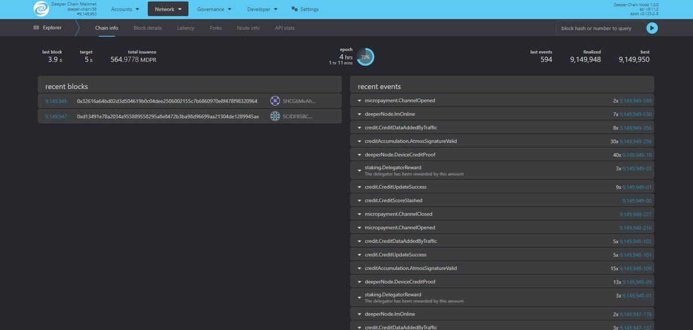693x330 pixels.
Task: Open event link 9,149,948-100
Action: coord(636,268)
